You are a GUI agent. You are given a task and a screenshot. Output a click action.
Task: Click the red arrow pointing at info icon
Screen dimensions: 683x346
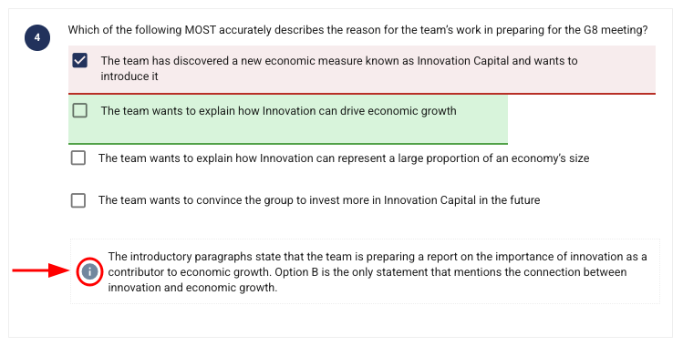tap(40, 270)
